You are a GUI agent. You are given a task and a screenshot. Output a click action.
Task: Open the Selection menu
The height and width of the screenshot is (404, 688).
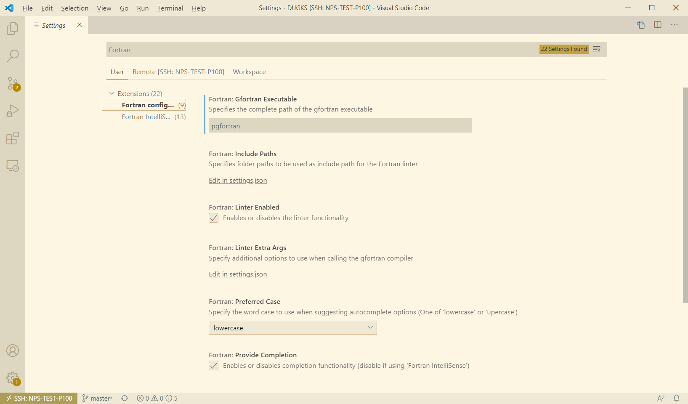(x=75, y=8)
